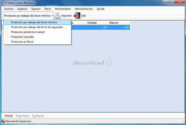Click the Salir exit door icon
Screen dimensions: 186x125
point(77,15)
